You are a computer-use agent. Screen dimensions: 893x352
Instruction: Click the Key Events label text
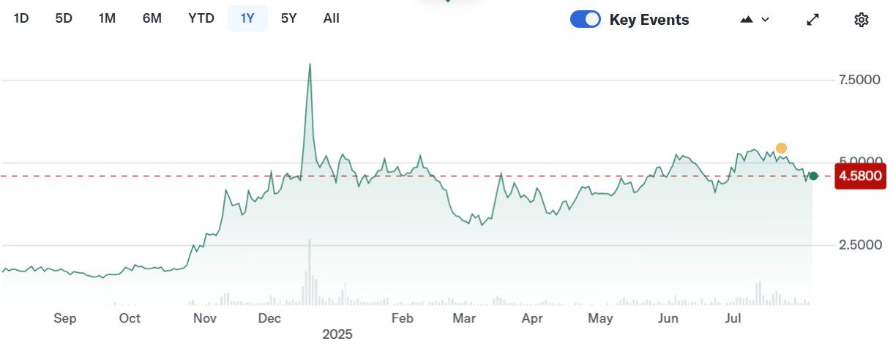tap(649, 20)
